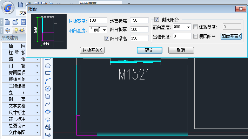Click the 确定 button
Screen dimensions: 248x139
point(149,50)
